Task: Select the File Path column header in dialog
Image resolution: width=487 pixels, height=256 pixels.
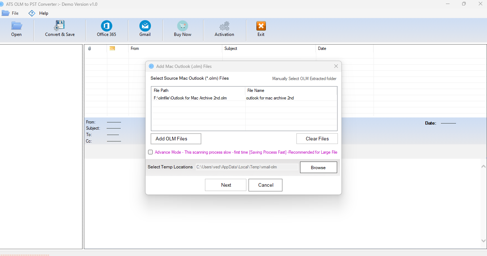Action: pos(198,90)
